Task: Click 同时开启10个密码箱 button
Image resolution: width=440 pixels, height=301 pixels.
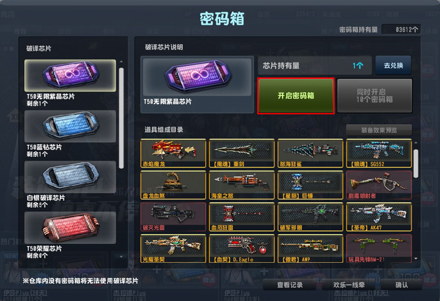Action: pos(375,96)
